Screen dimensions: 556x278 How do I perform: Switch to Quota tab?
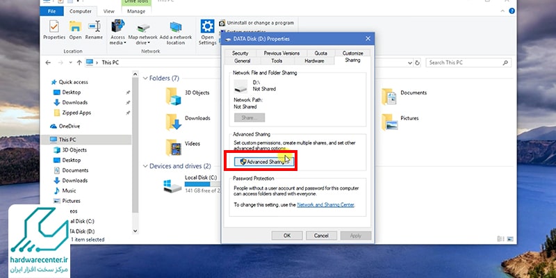(321, 54)
